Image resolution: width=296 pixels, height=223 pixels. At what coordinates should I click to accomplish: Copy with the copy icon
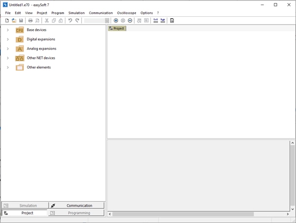point(54,21)
